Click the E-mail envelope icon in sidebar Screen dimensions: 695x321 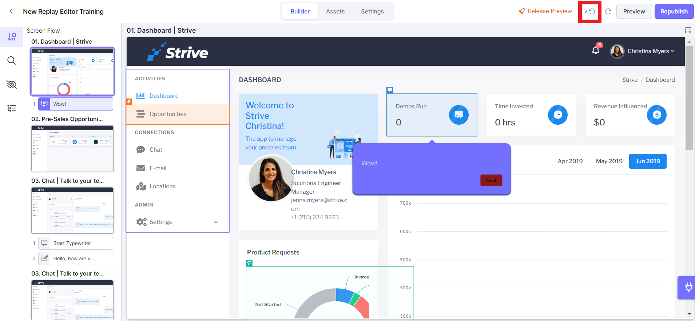(140, 168)
